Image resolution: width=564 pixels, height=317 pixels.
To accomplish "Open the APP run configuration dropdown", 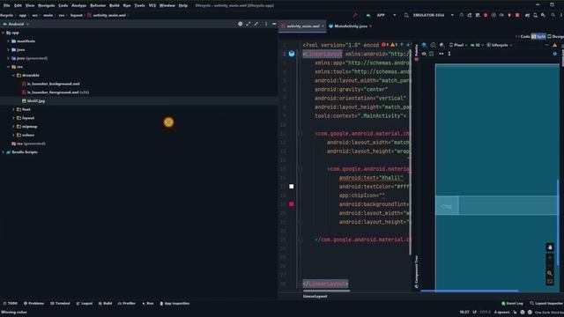I will coord(386,15).
